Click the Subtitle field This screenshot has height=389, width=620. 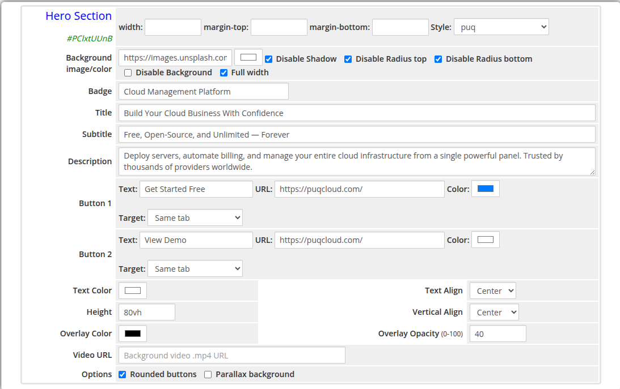pyautogui.click(x=357, y=135)
